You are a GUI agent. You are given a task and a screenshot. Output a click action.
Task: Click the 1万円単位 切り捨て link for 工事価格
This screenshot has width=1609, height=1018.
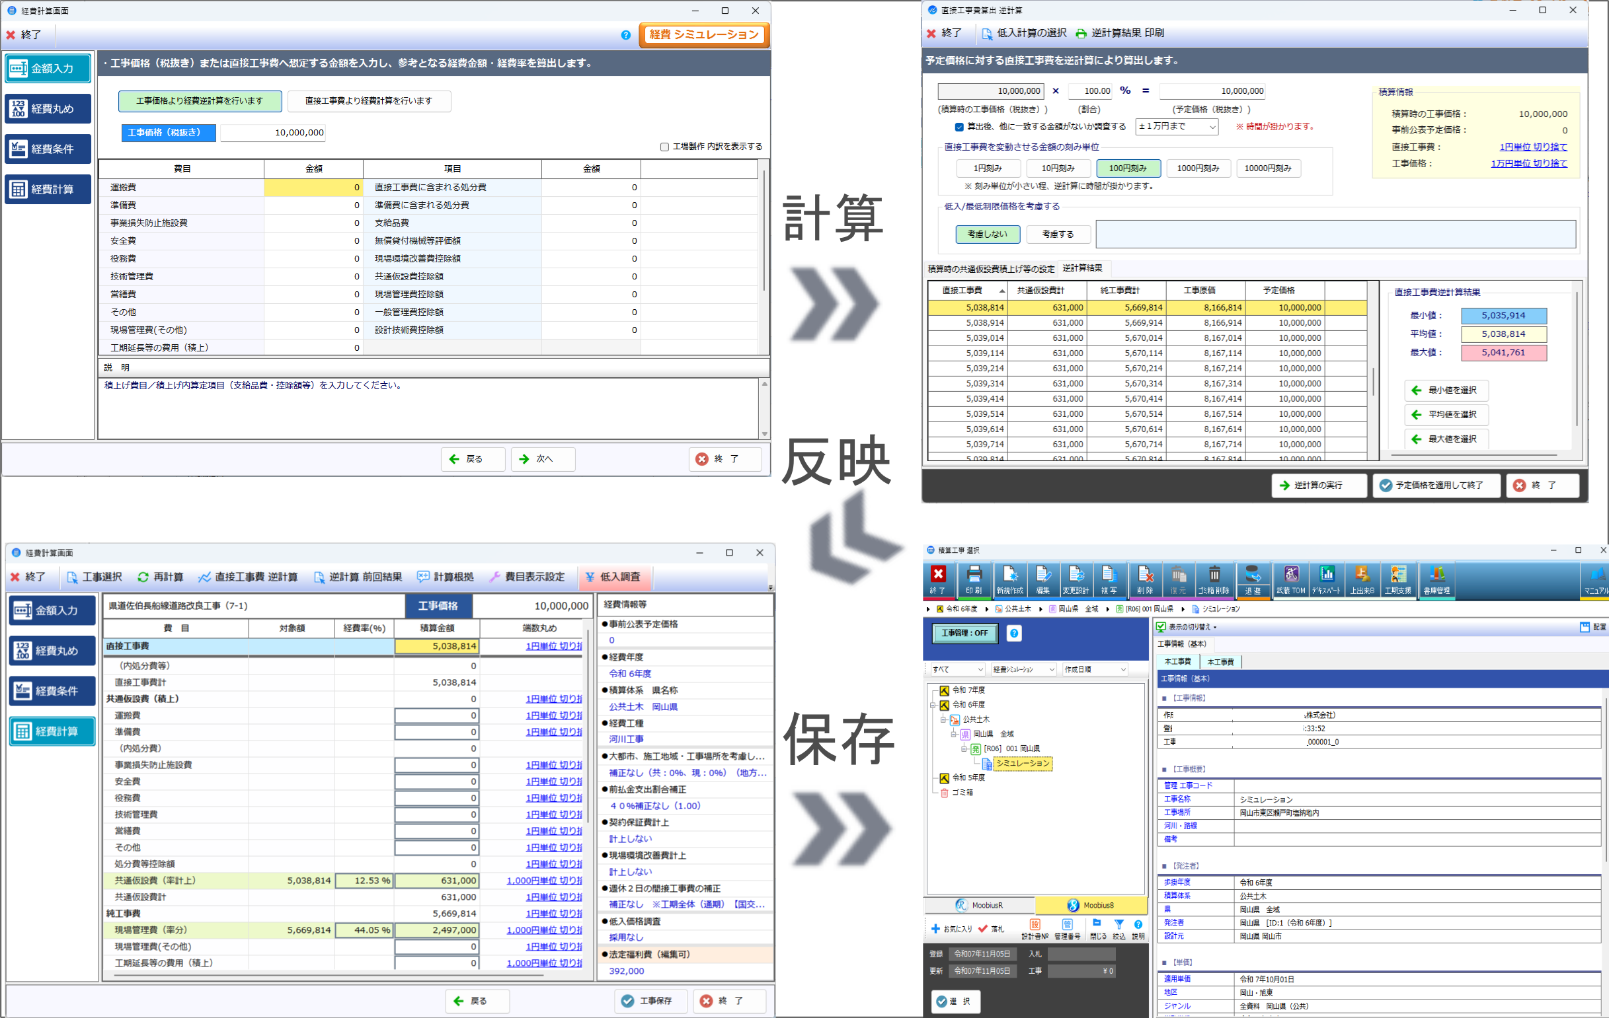(x=1528, y=164)
